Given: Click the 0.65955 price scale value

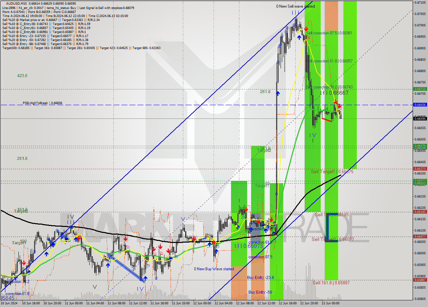Looking at the screenshot, I should (x=420, y=265).
